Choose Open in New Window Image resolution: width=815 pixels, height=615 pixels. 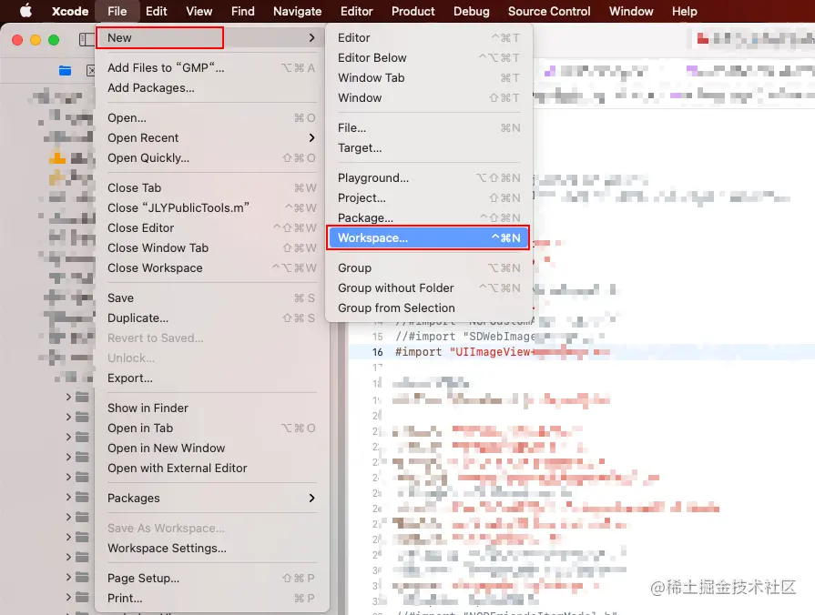click(x=211, y=449)
